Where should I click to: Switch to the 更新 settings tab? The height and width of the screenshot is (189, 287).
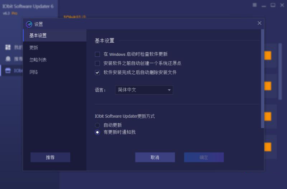click(x=55, y=48)
